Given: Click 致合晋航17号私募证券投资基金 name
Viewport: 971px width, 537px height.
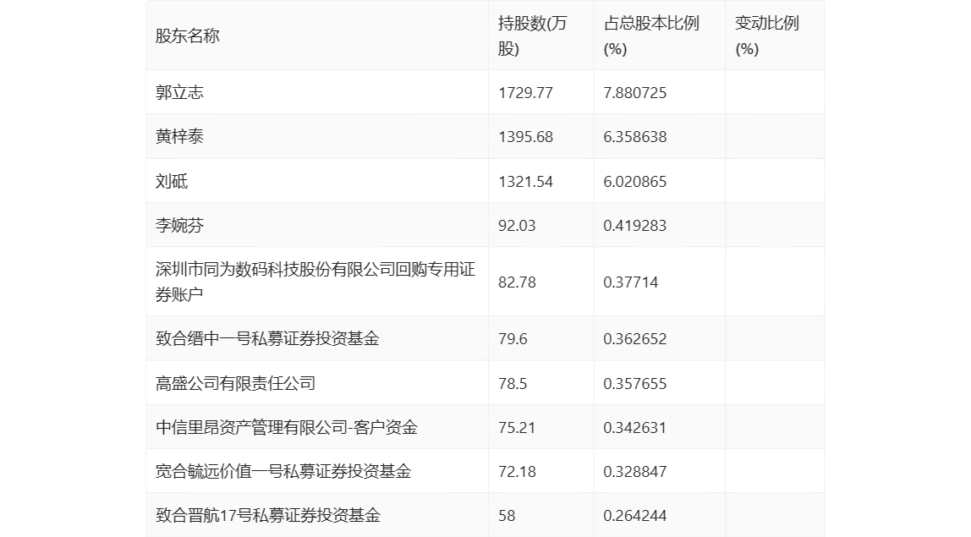Looking at the screenshot, I should [268, 515].
